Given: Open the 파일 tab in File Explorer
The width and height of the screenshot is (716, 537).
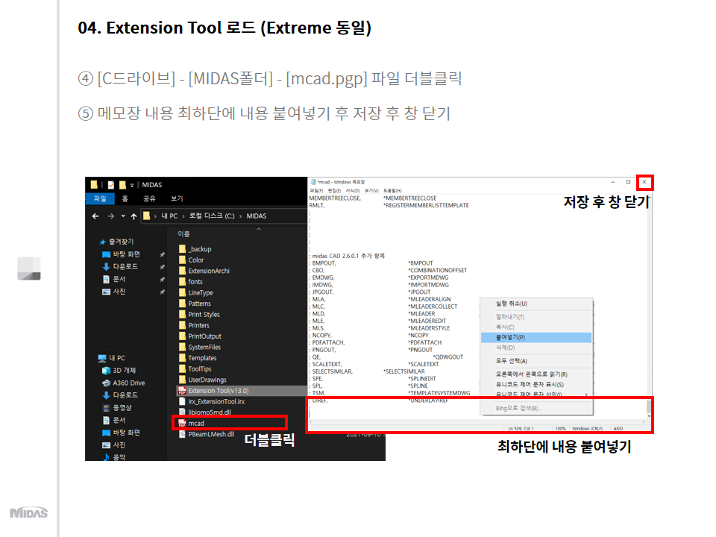Looking at the screenshot, I should 100,198.
